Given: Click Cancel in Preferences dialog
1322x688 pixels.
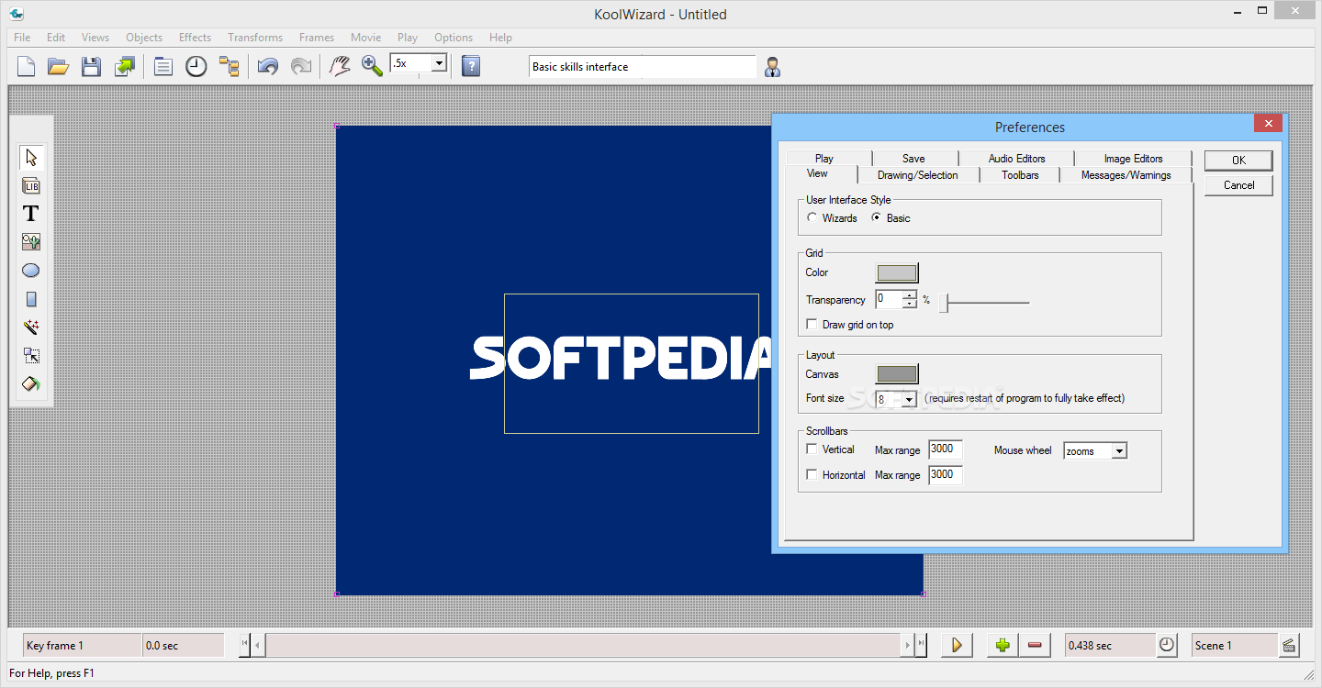Looking at the screenshot, I should click(x=1238, y=184).
